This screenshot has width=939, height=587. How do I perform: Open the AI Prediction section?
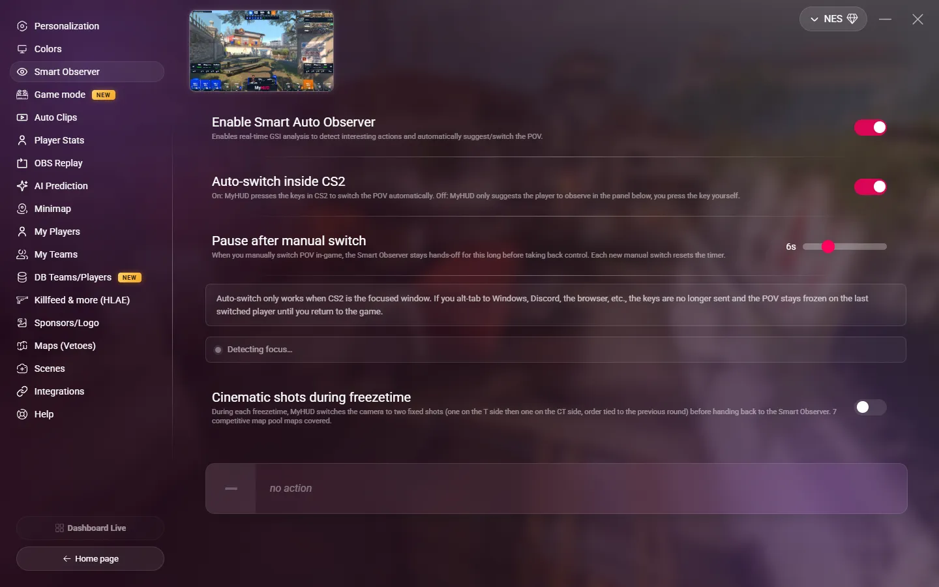coord(87,186)
